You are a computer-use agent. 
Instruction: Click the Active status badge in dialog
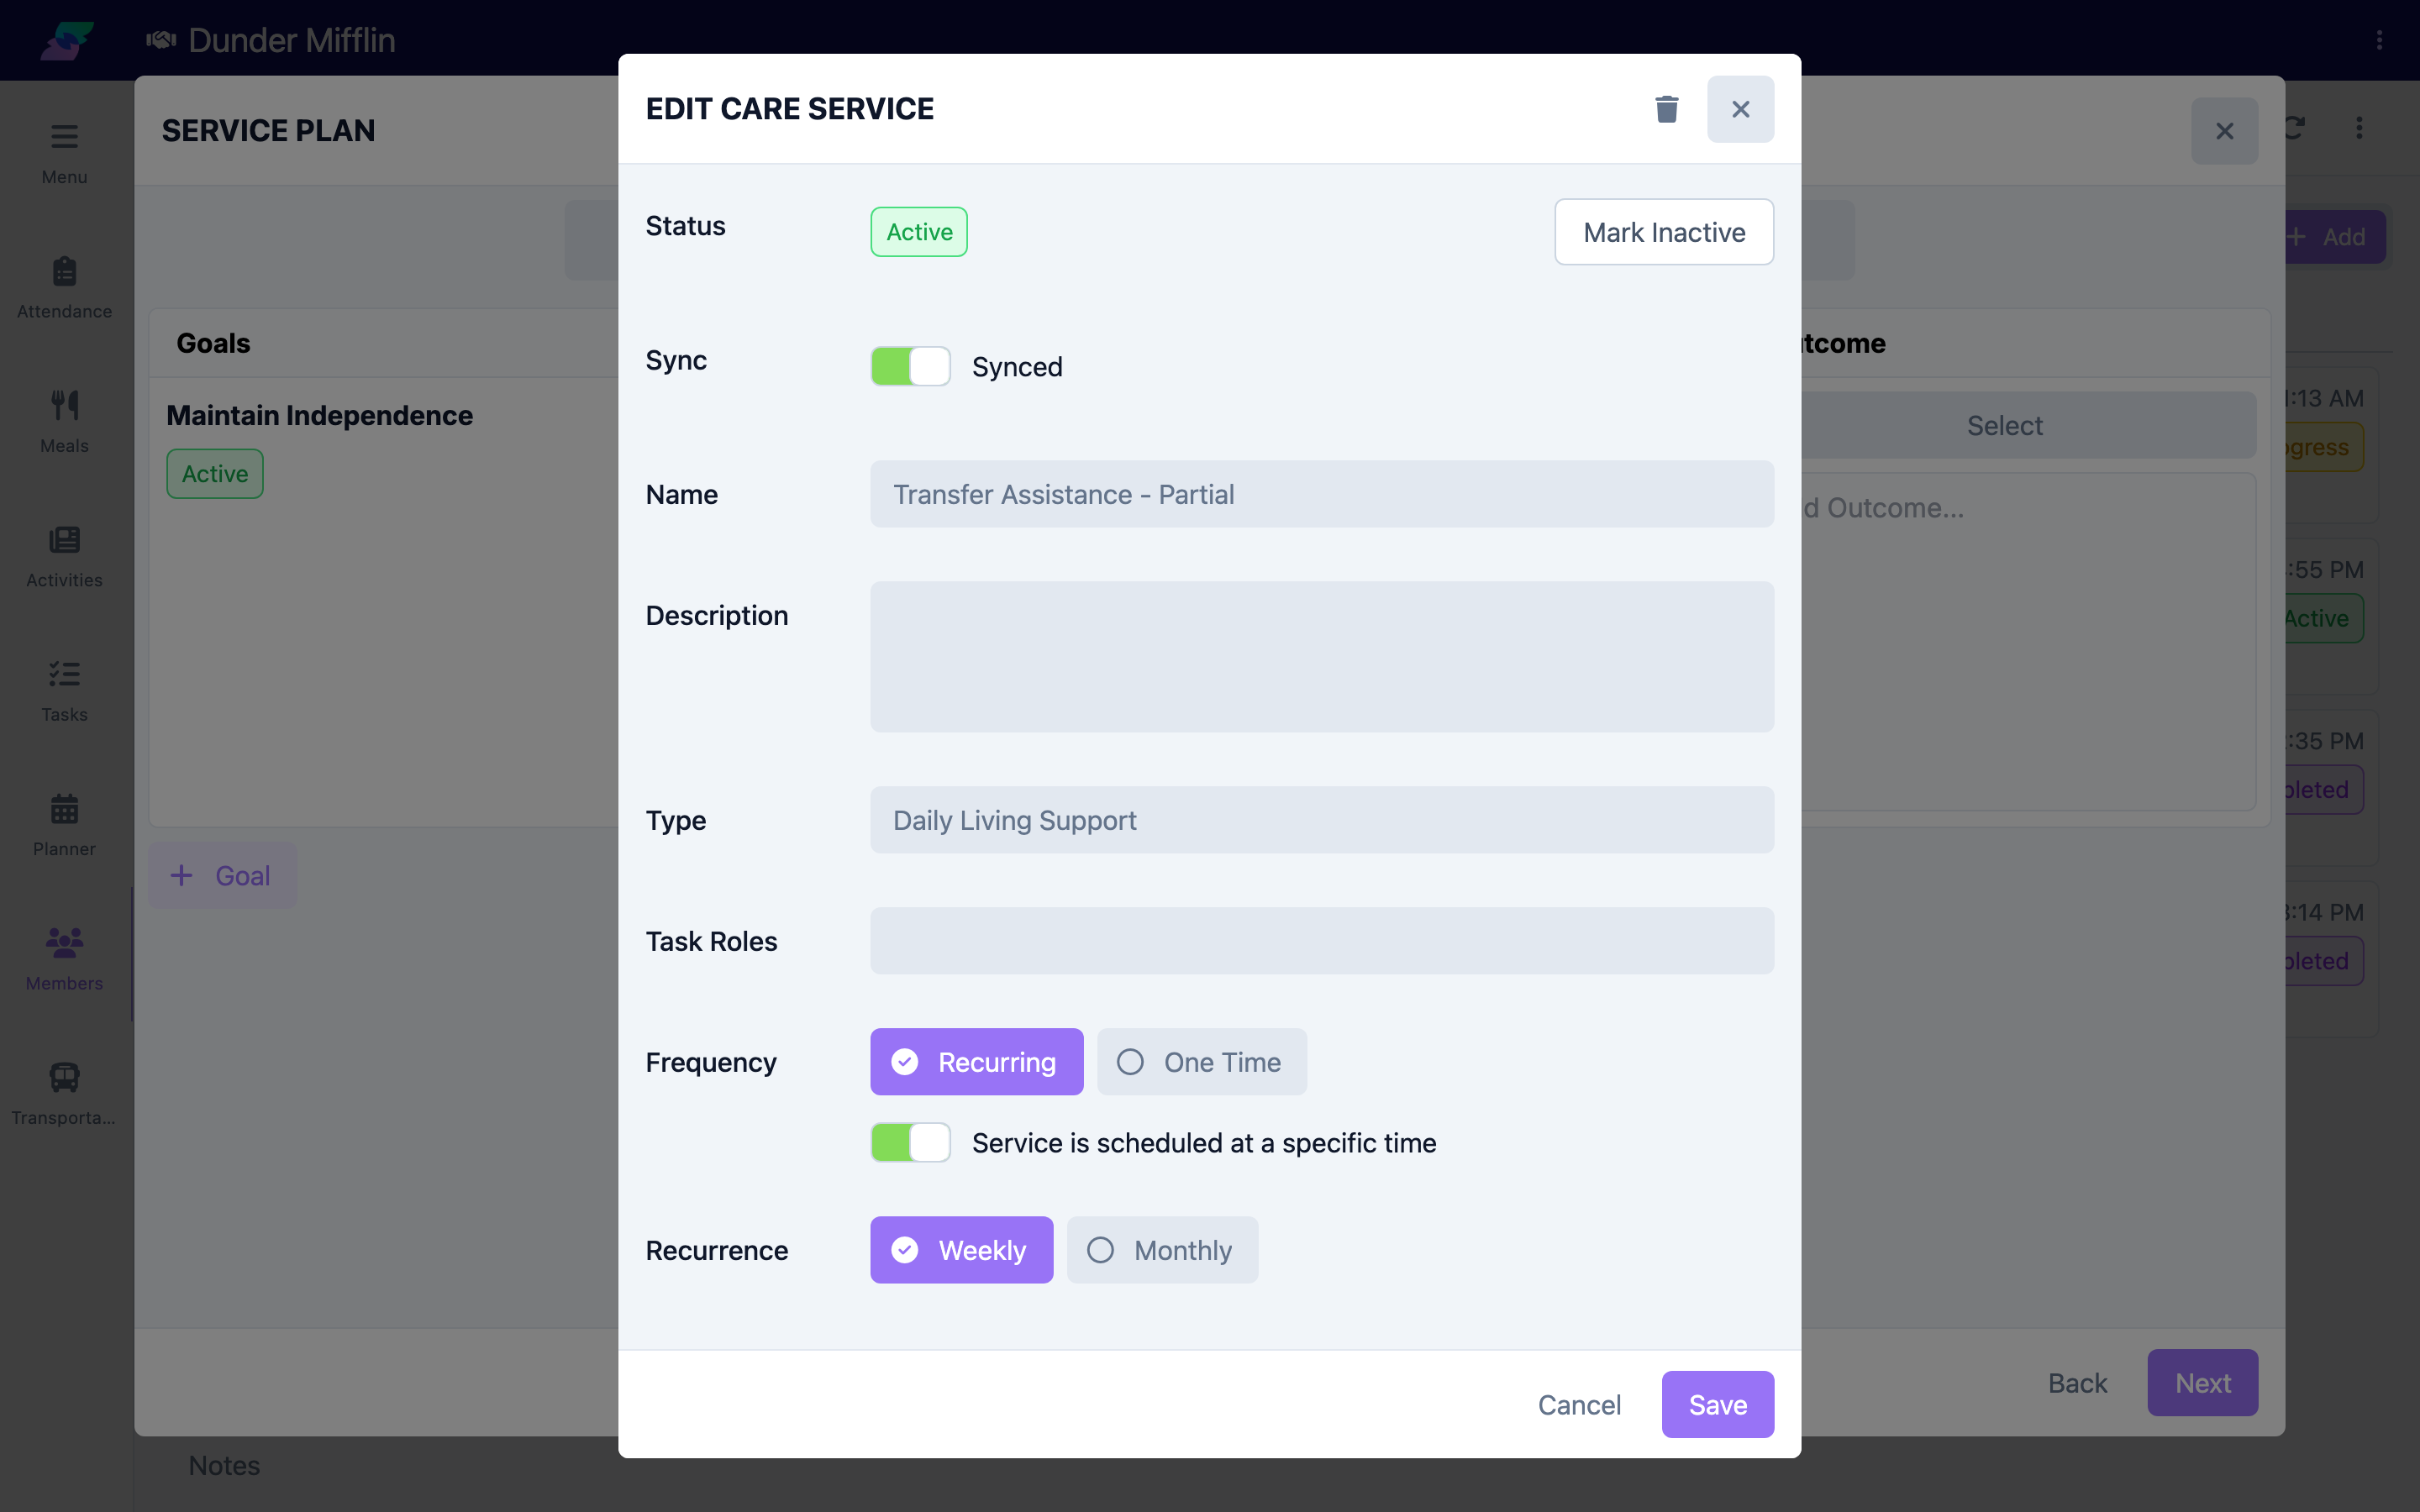coord(919,232)
